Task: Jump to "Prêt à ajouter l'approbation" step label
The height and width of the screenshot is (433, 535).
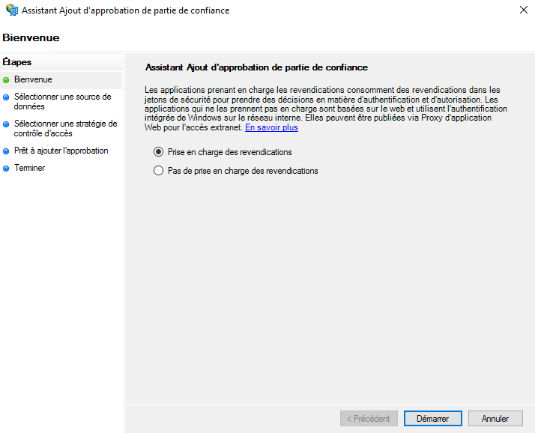Action: (61, 151)
